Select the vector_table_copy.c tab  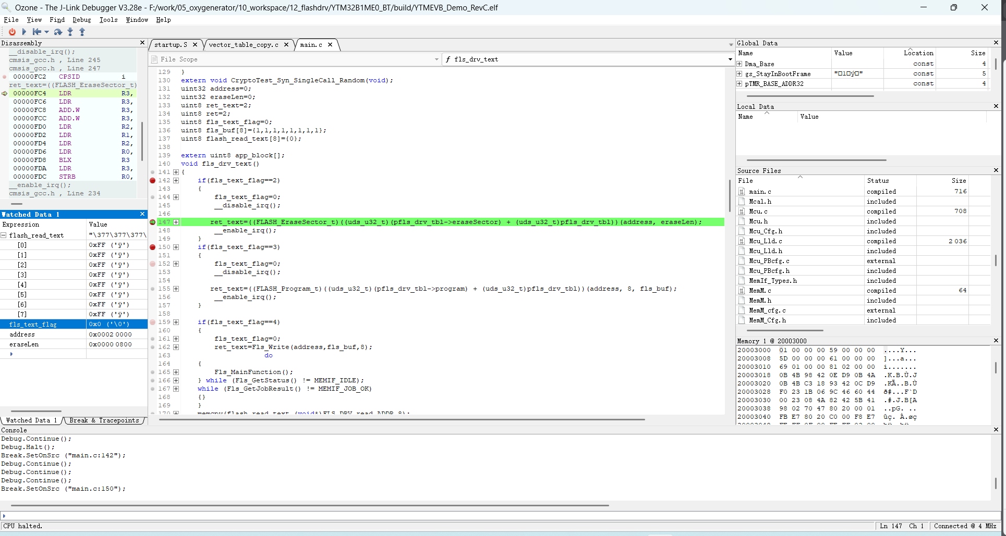[x=244, y=45]
